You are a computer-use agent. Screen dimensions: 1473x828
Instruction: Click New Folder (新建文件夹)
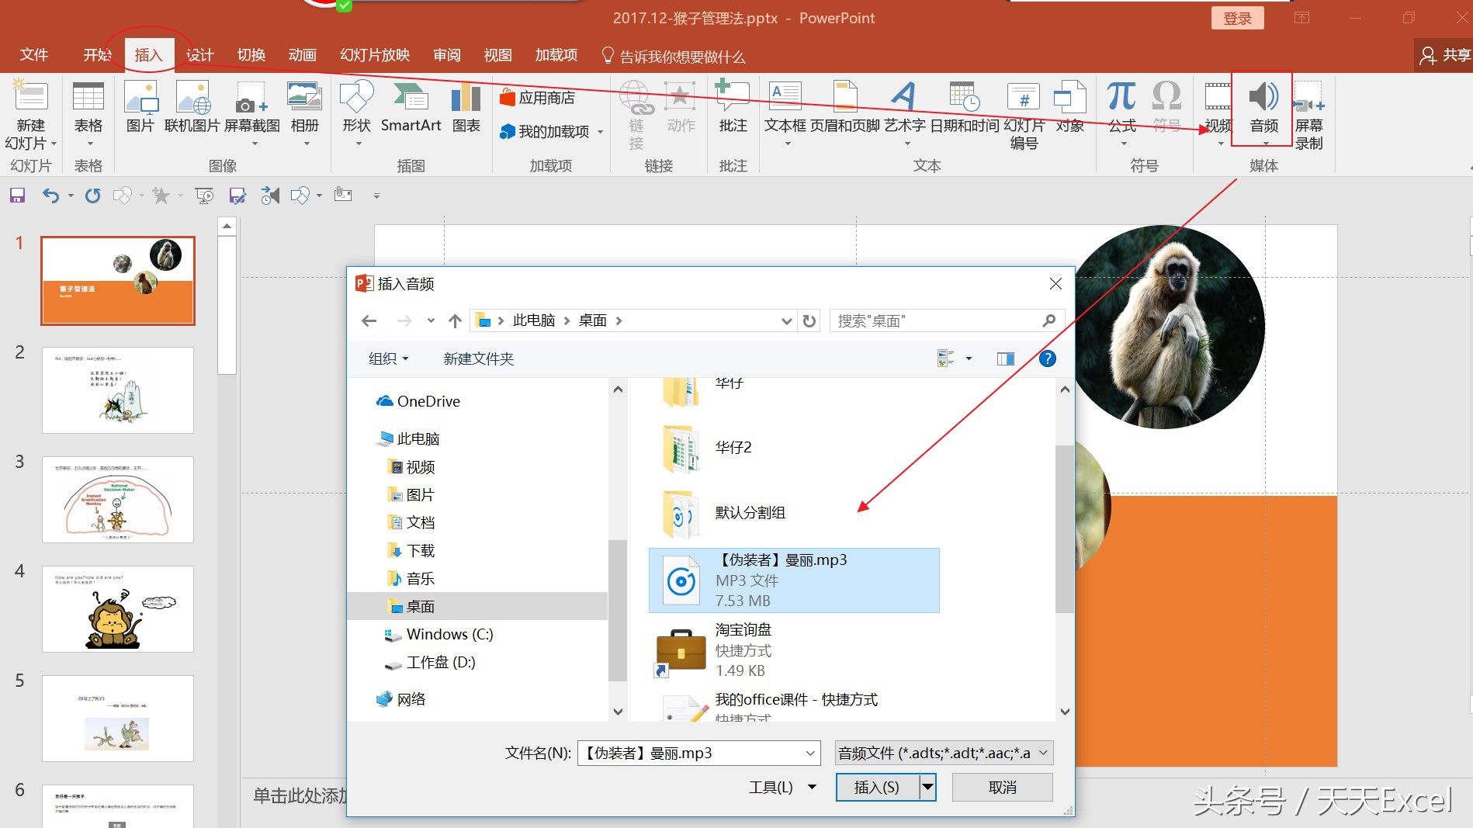tap(479, 359)
